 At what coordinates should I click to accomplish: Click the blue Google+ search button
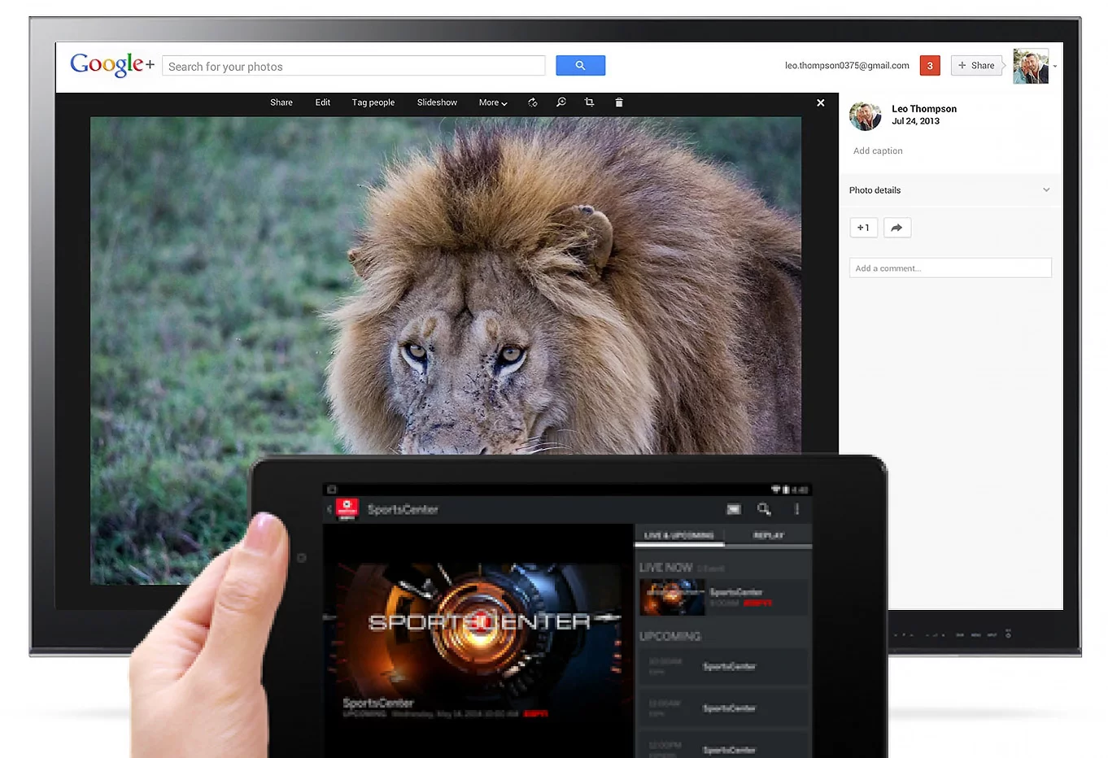tap(580, 65)
